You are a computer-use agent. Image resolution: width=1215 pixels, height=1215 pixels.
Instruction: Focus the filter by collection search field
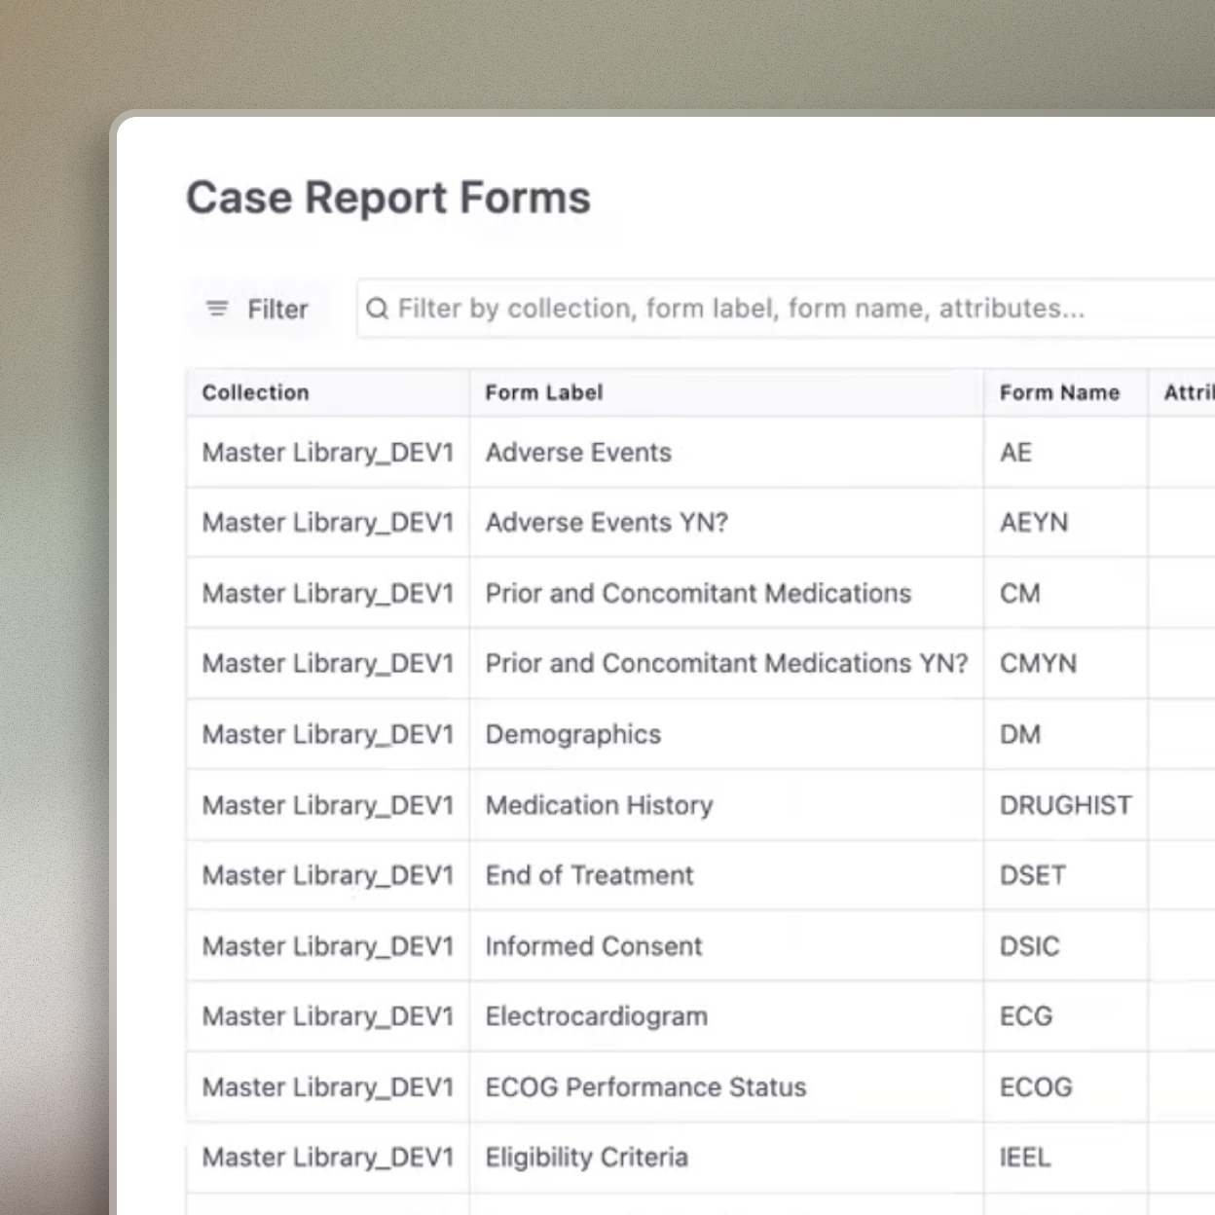(x=786, y=309)
